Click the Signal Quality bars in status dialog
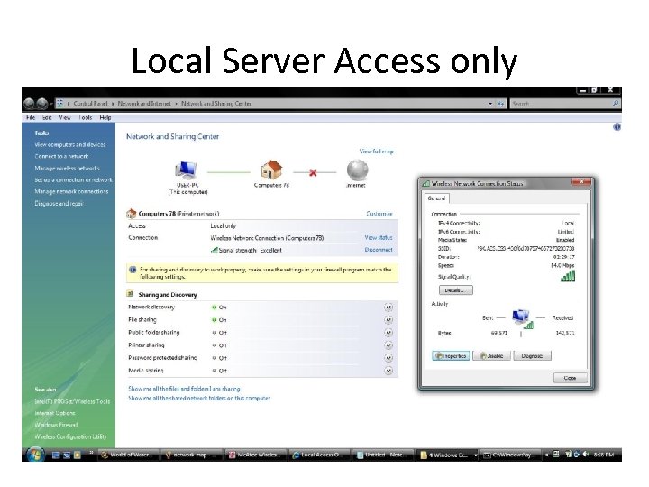Image resolution: width=649 pixels, height=487 pixels. 568,276
